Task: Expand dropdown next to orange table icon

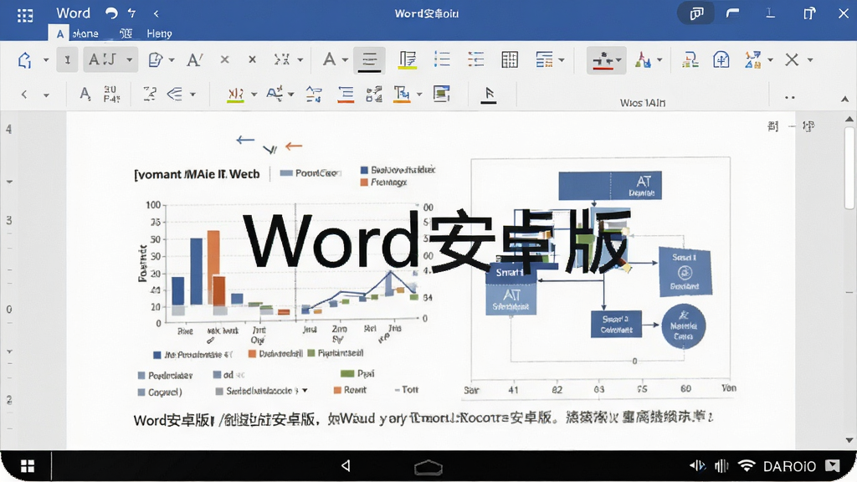Action: 419,95
